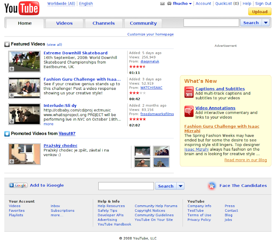Click Sign Out link
Viewport: 273px width, 249px height.
(x=263, y=3)
